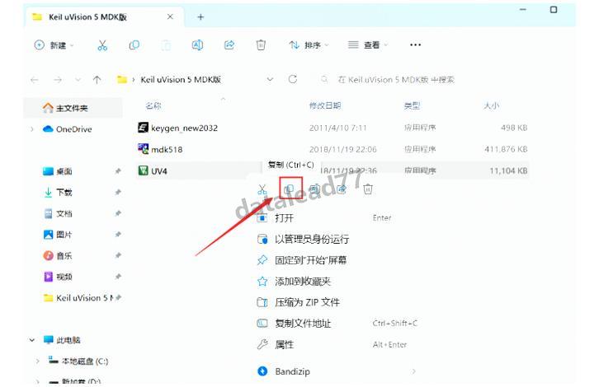Close the Keil uVision 5 MDK版 tab
Viewport: 599px width, 387px height.
tap(170, 16)
